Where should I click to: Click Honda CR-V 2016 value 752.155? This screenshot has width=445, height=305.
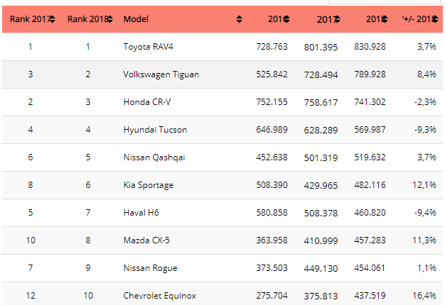tap(272, 102)
